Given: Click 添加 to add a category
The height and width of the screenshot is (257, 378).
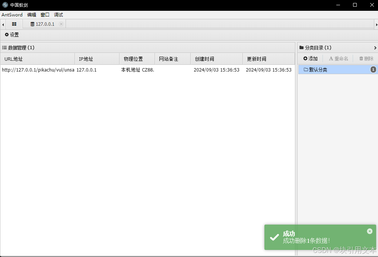Looking at the screenshot, I should 311,58.
